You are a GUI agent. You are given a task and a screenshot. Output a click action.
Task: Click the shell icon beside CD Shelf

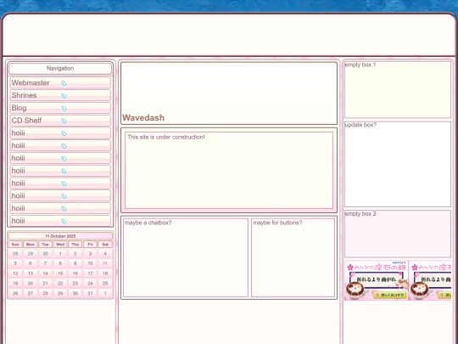point(64,121)
